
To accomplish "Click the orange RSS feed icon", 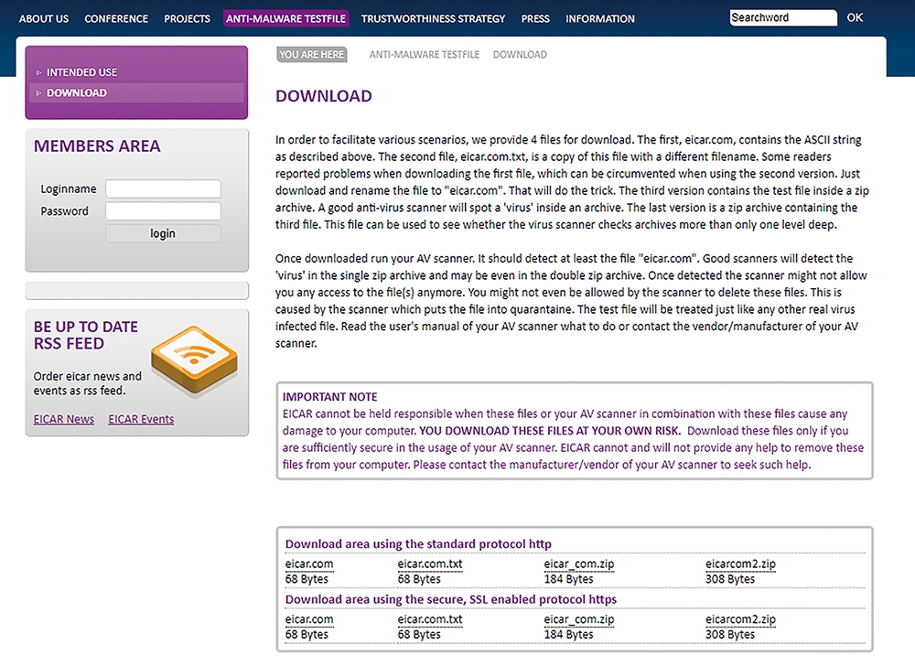I will [194, 361].
